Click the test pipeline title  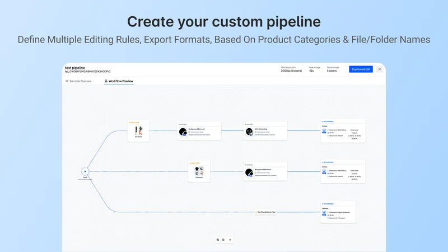tap(75, 68)
